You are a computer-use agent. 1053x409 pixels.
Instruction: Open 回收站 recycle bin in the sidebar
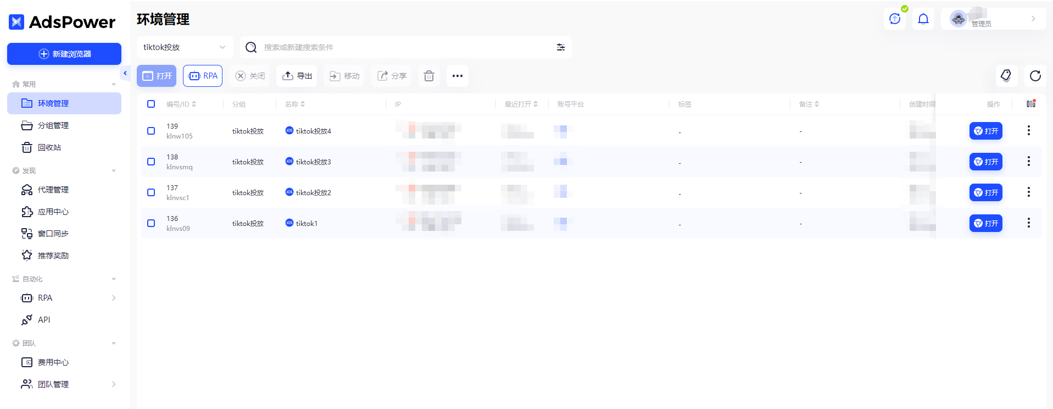tap(64, 147)
